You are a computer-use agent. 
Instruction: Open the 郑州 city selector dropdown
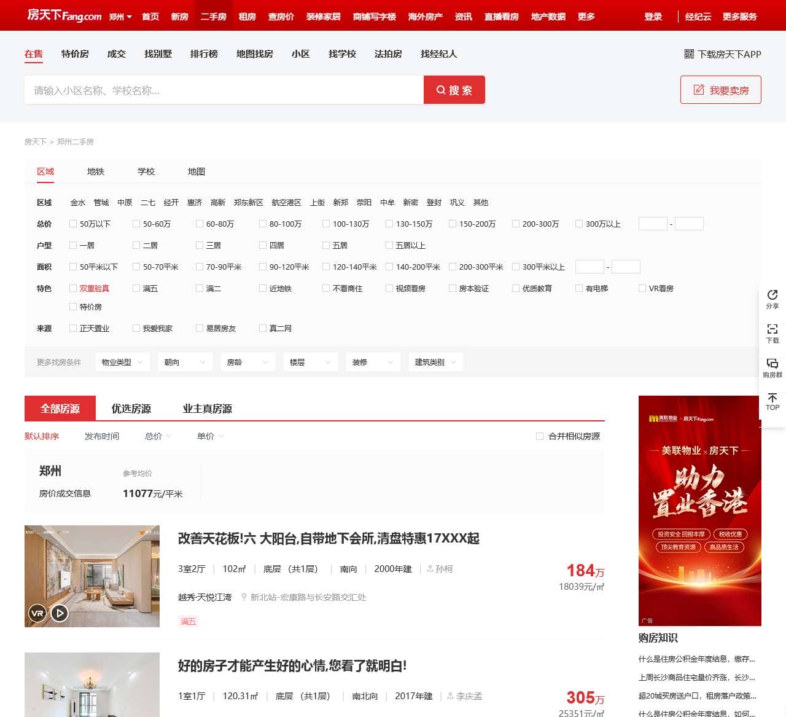[x=120, y=17]
